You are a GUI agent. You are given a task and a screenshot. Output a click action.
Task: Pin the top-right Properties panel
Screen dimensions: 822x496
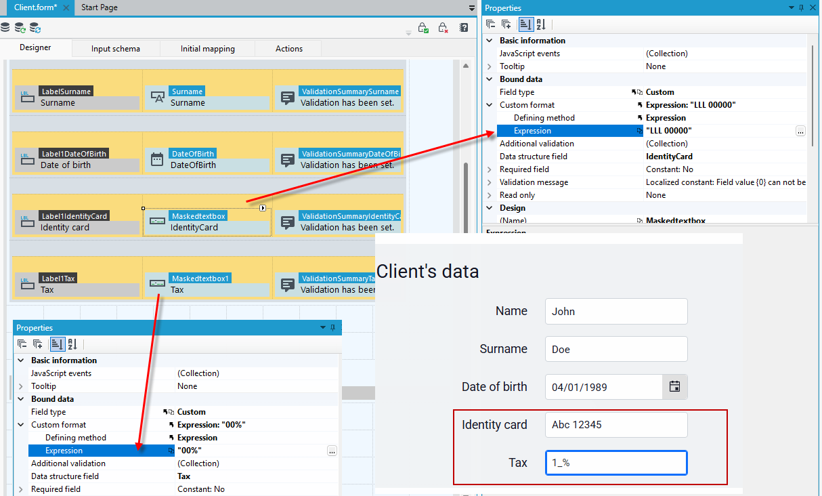802,7
